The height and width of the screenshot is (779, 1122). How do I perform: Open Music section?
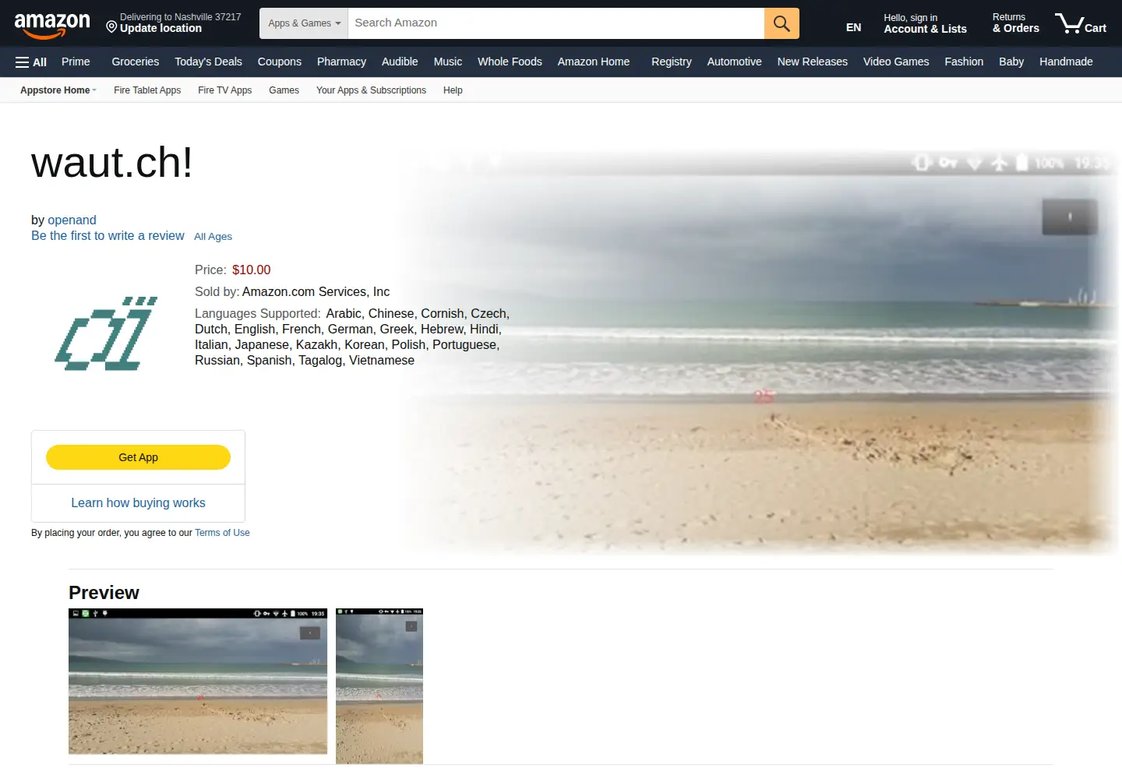(x=448, y=62)
